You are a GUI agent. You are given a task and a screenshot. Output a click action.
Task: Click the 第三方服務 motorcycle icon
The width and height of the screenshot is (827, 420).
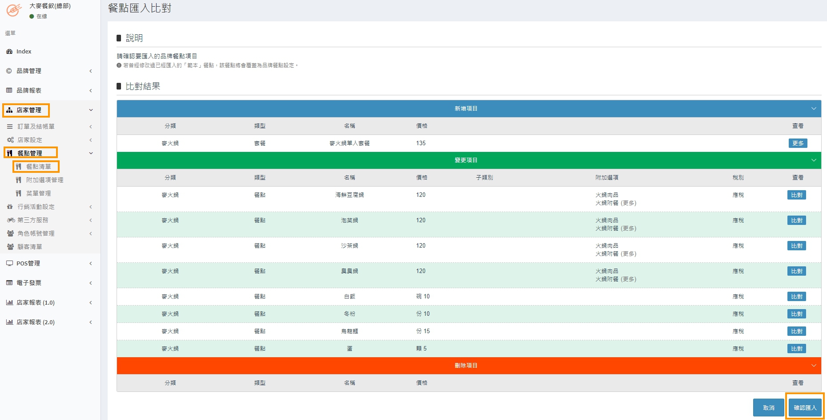click(11, 220)
